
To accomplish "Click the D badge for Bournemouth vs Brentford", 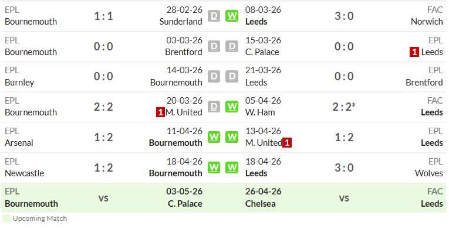I will (x=214, y=46).
